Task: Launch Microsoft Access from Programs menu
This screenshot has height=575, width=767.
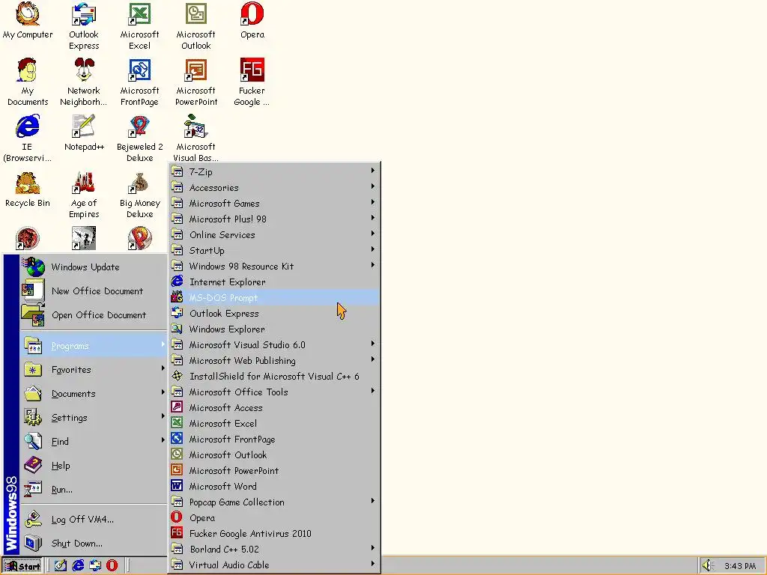Action: pyautogui.click(x=274, y=408)
